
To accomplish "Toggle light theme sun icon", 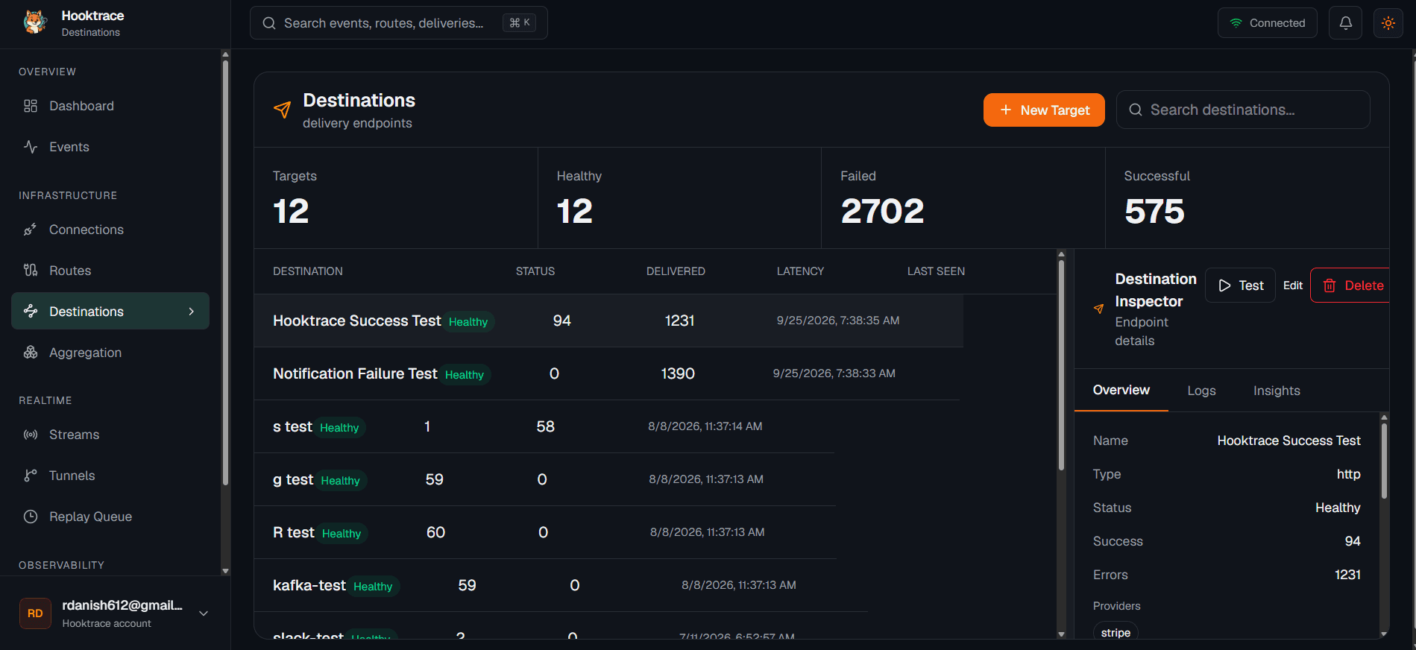I will coord(1388,23).
